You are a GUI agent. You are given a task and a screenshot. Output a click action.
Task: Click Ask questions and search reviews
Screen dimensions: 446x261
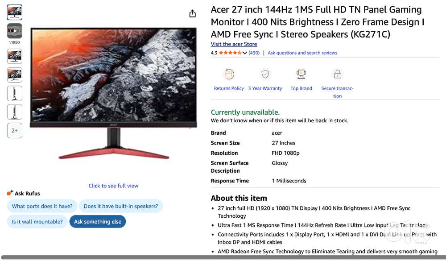[x=302, y=53]
